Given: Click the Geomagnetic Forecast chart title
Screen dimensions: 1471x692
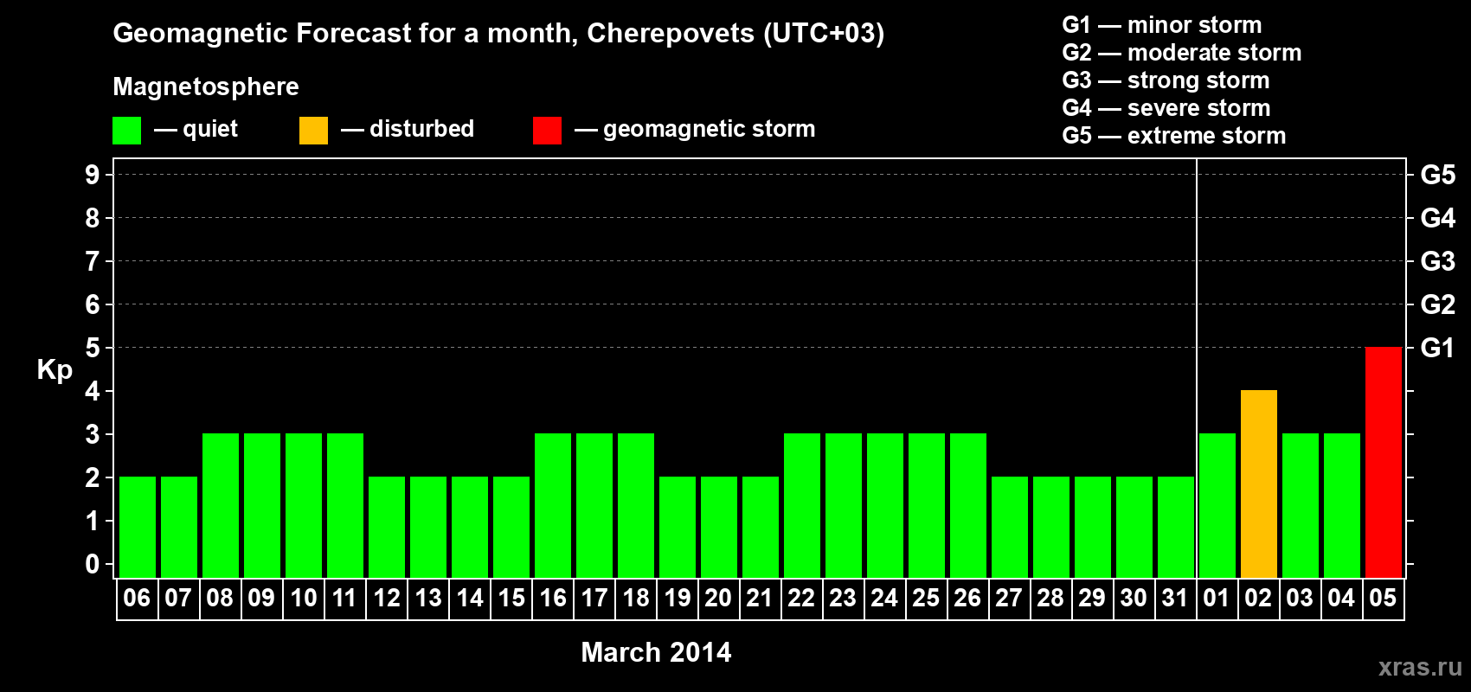Looking at the screenshot, I should click(x=498, y=34).
